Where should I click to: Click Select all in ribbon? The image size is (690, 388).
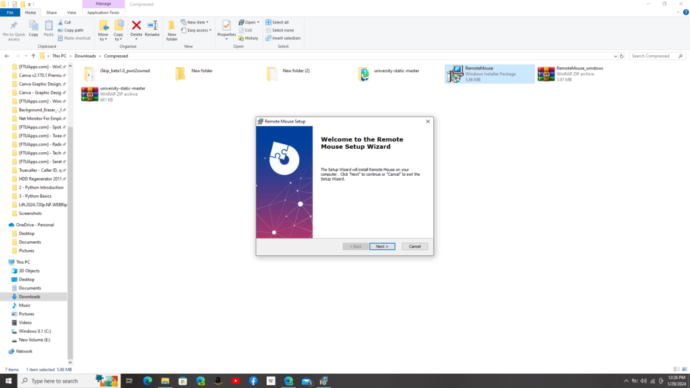click(277, 22)
